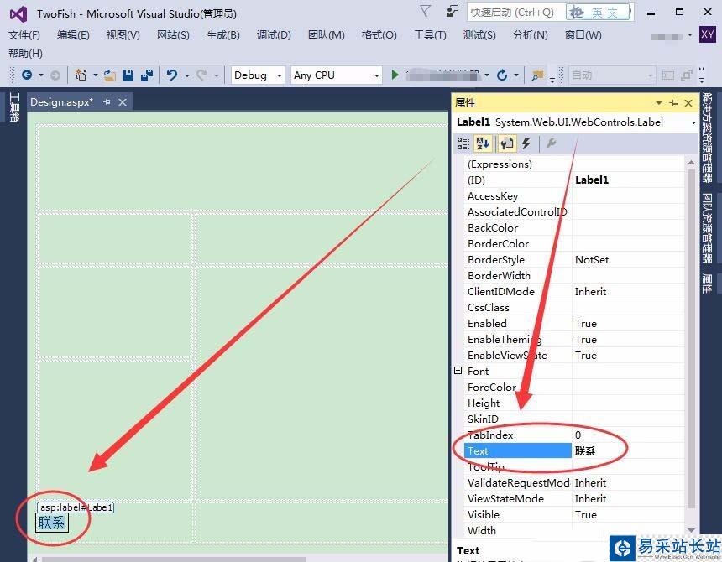The width and height of the screenshot is (722, 562).
Task: Undo the last action
Action: [172, 75]
